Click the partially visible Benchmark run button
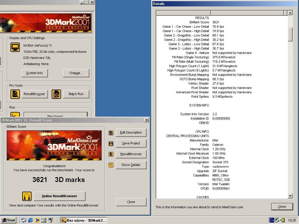Viewport: 299px width, 224px height. point(55,114)
